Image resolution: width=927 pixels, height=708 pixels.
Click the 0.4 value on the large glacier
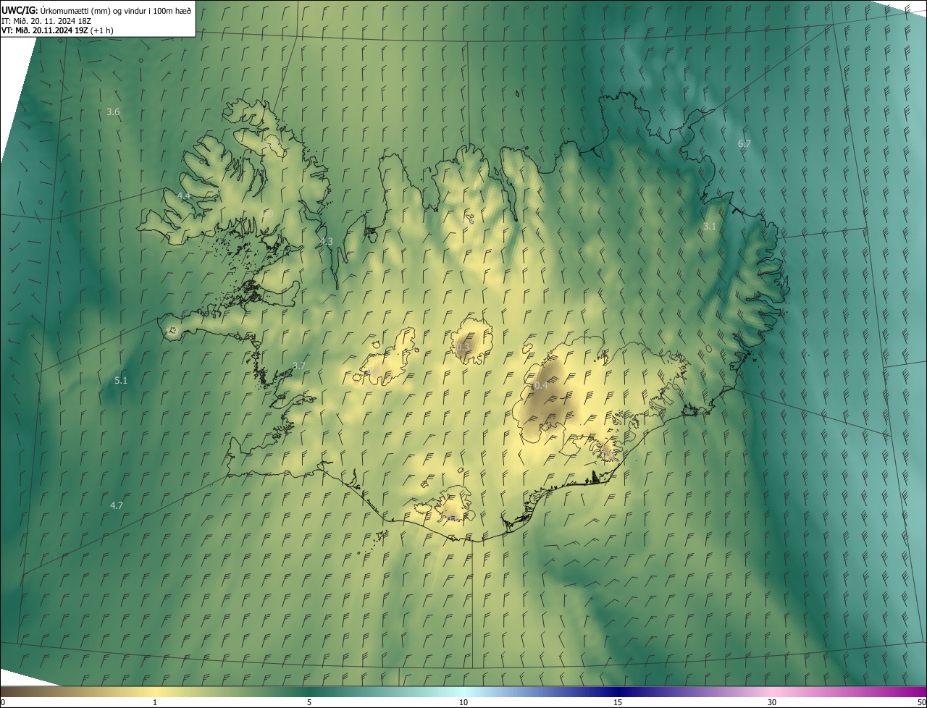(x=540, y=385)
